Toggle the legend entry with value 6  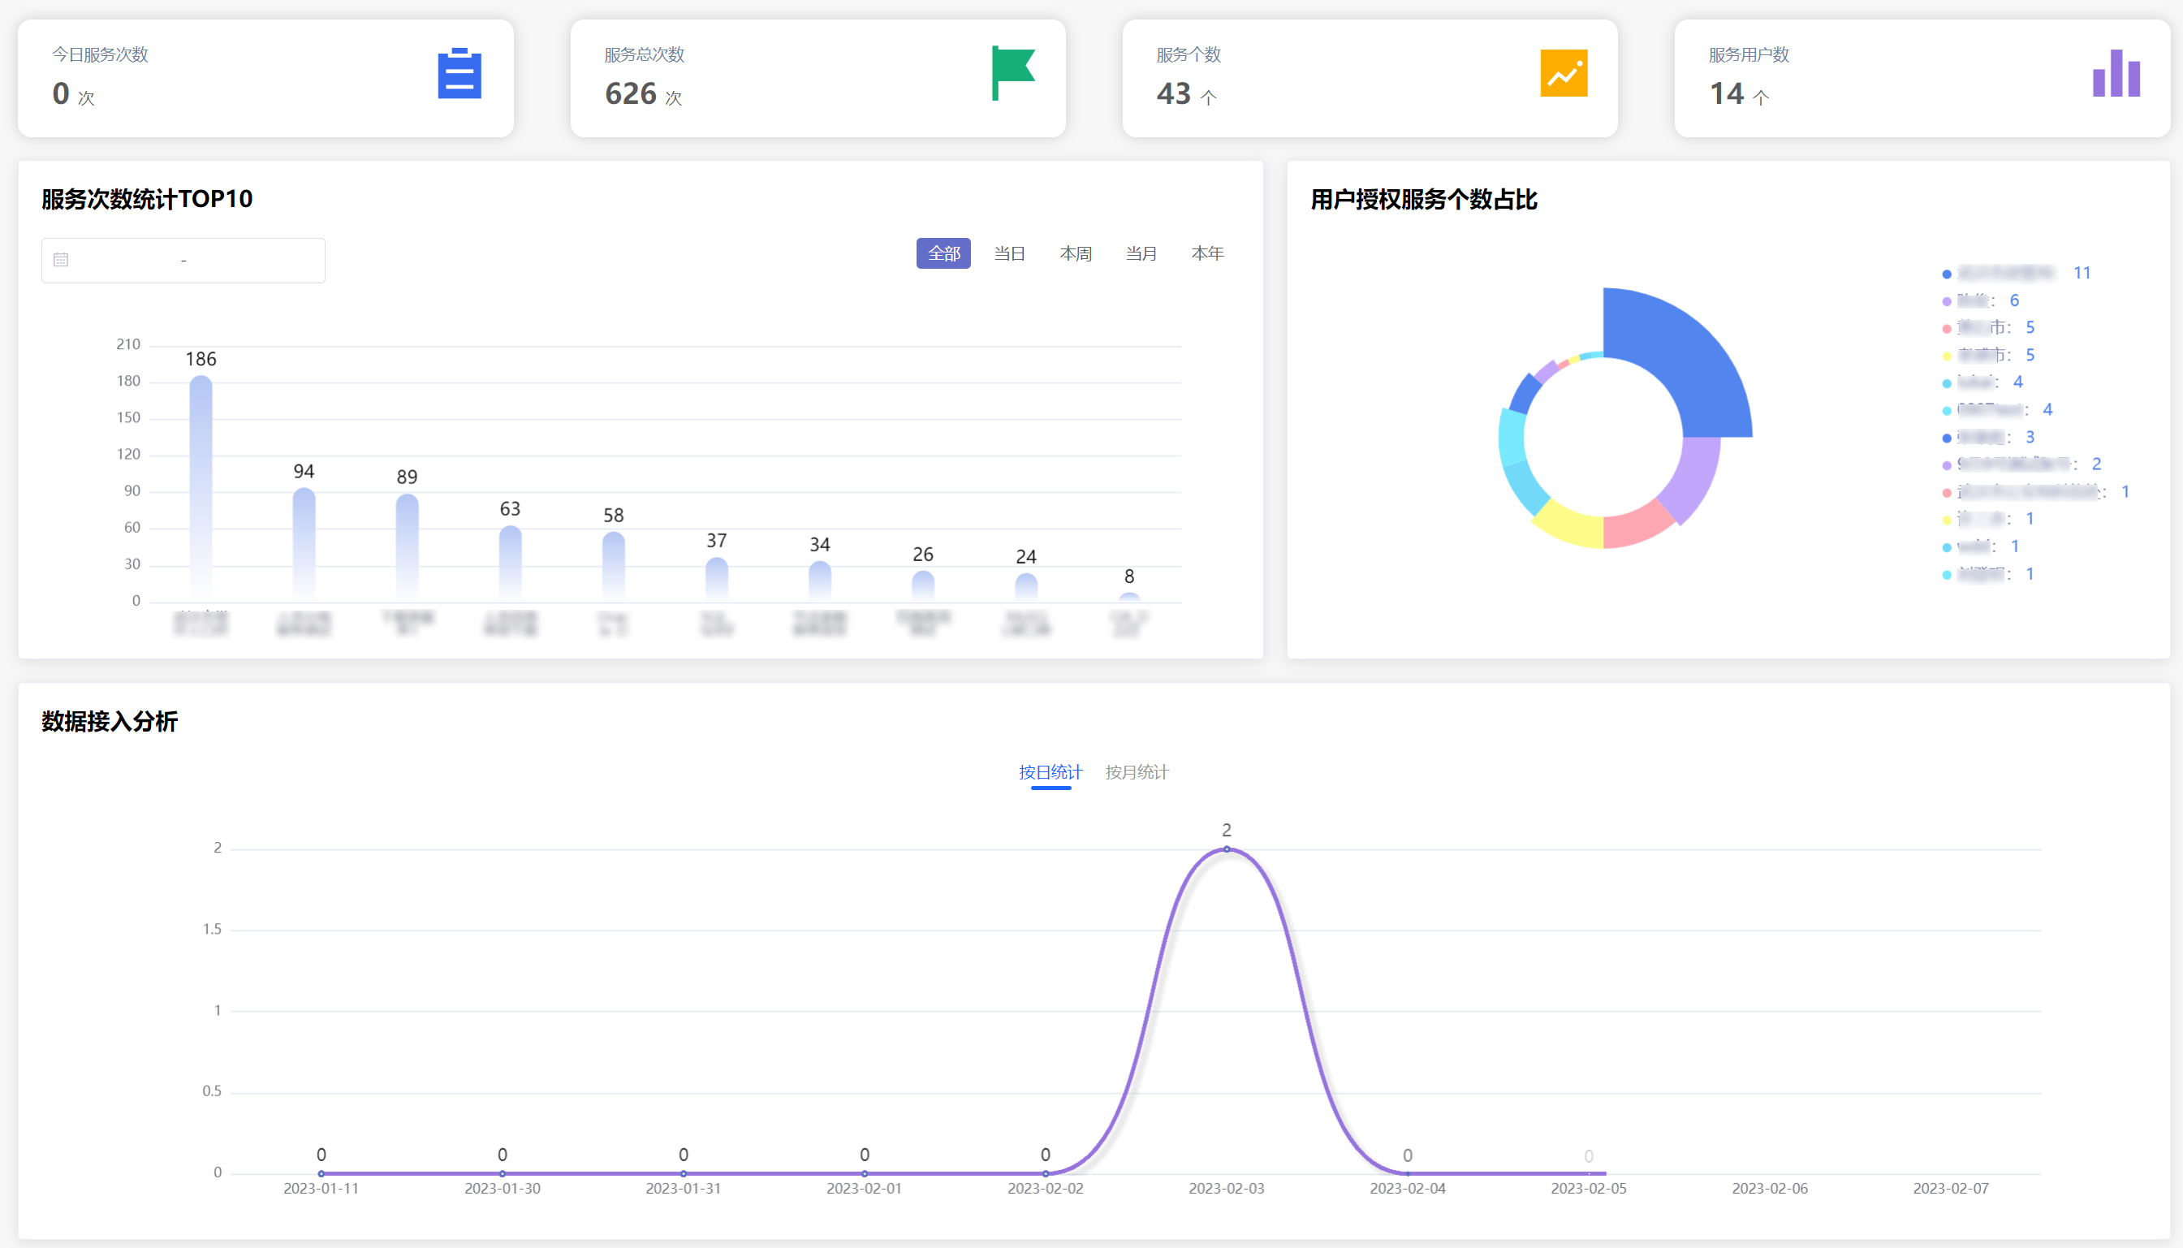(x=1980, y=301)
